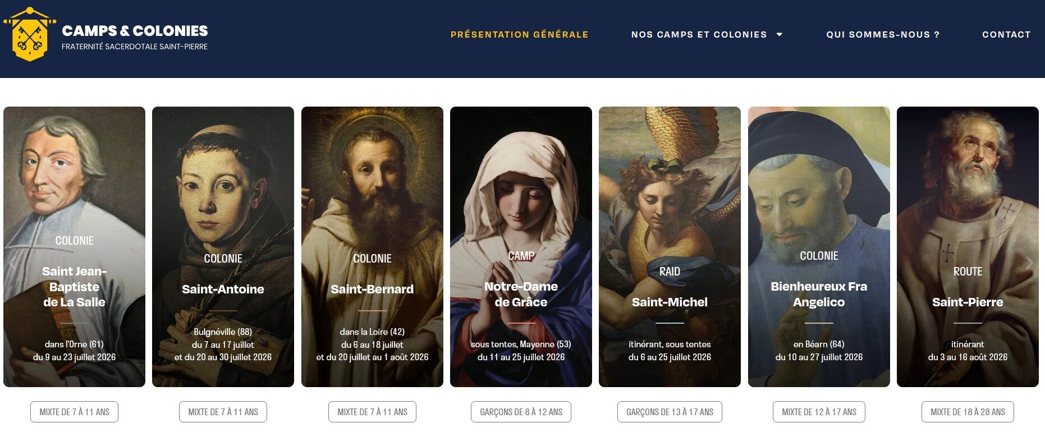Click the Garçons de 8 à 12 ans button

521,412
